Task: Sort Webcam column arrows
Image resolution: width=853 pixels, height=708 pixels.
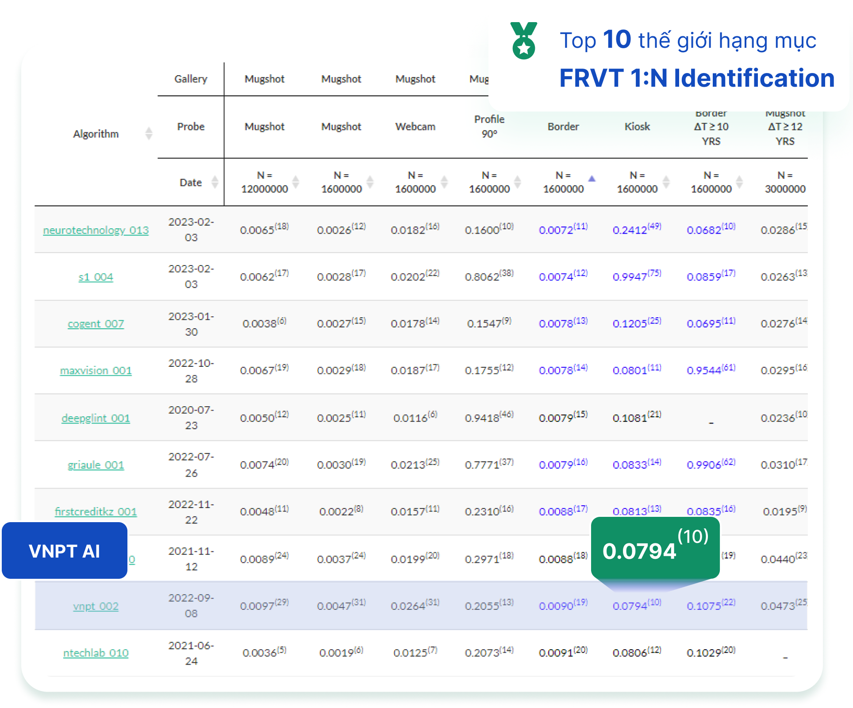Action: coord(444,182)
